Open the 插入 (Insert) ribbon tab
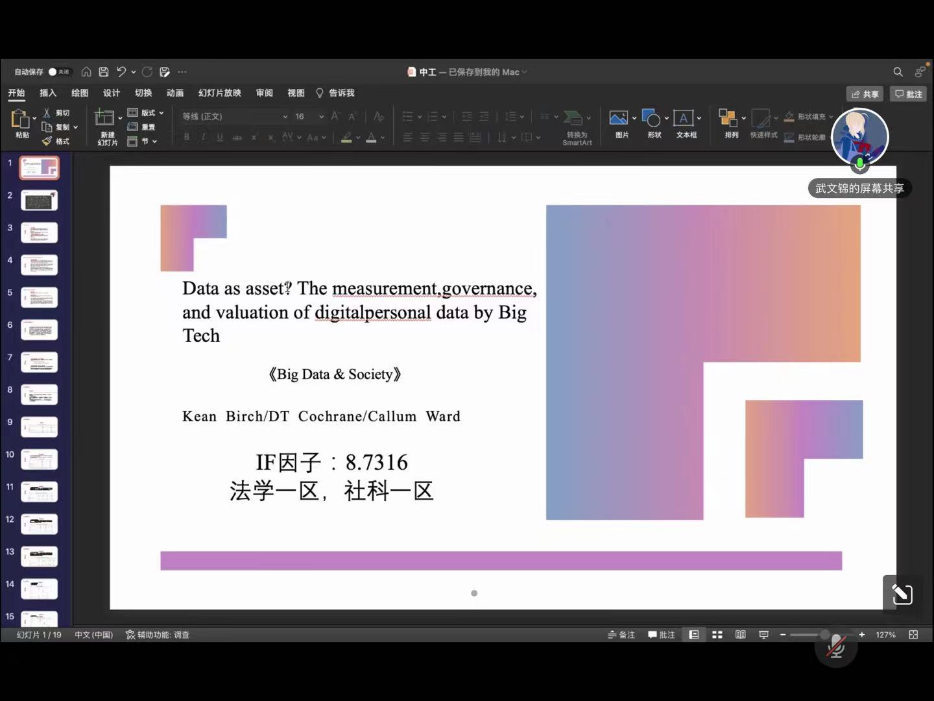Image resolution: width=934 pixels, height=701 pixels. (x=48, y=93)
